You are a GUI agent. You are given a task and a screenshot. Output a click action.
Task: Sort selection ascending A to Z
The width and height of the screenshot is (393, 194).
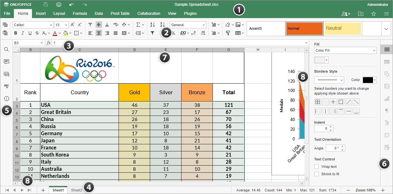click(152, 25)
